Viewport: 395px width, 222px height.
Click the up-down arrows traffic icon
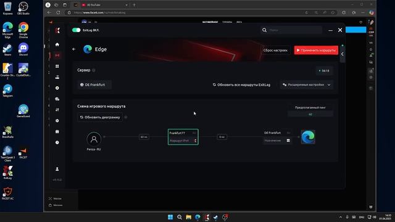point(57,110)
